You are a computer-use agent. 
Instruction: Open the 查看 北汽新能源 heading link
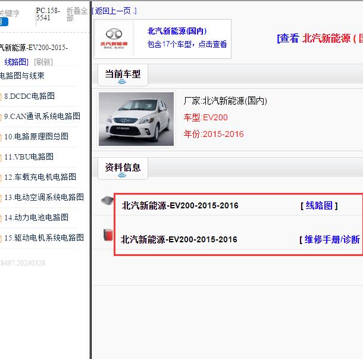pyautogui.click(x=320, y=38)
